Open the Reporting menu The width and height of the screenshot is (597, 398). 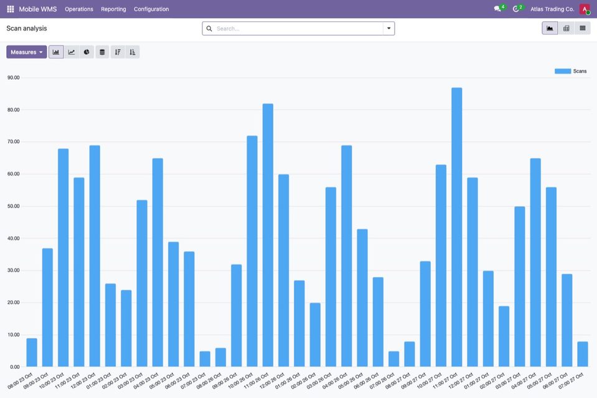[113, 9]
